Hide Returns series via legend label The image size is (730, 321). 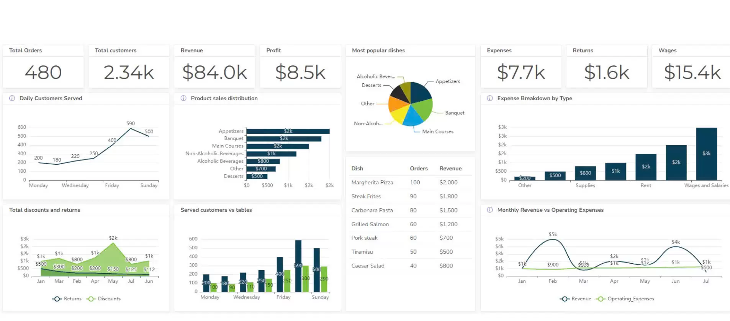click(73, 299)
